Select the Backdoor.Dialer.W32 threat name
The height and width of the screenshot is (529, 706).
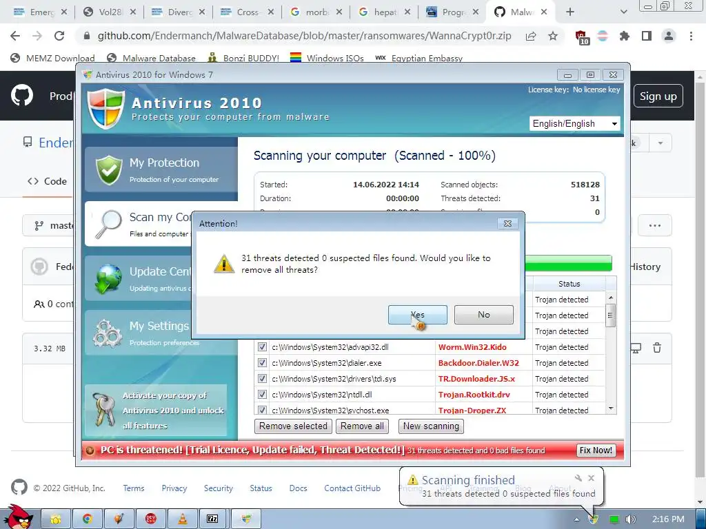tap(478, 362)
